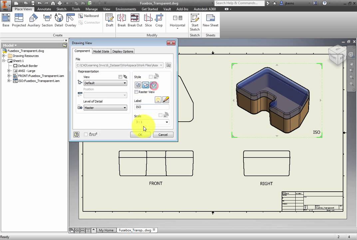Select the Hidden Line Removed style button
The image size is (357, 240).
146,85
